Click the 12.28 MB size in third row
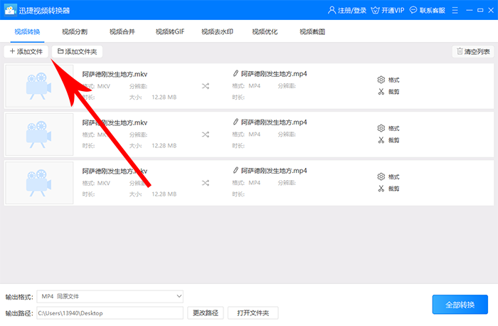The width and height of the screenshot is (498, 326). pos(164,194)
